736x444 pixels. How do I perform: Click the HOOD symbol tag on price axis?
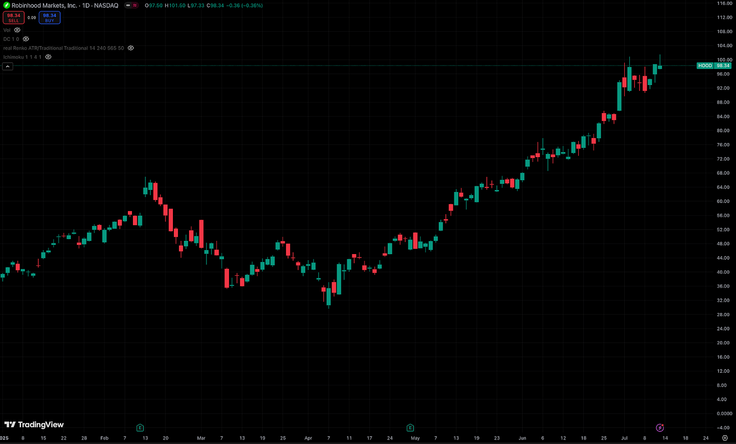[x=705, y=66]
